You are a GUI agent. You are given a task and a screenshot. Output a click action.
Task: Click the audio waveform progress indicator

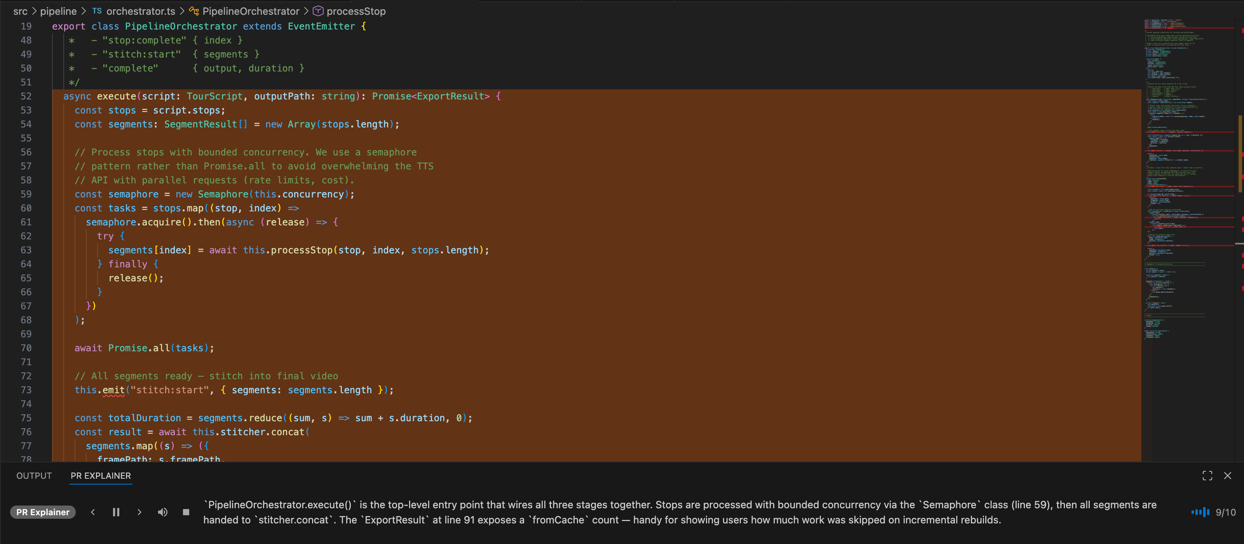pos(1200,512)
